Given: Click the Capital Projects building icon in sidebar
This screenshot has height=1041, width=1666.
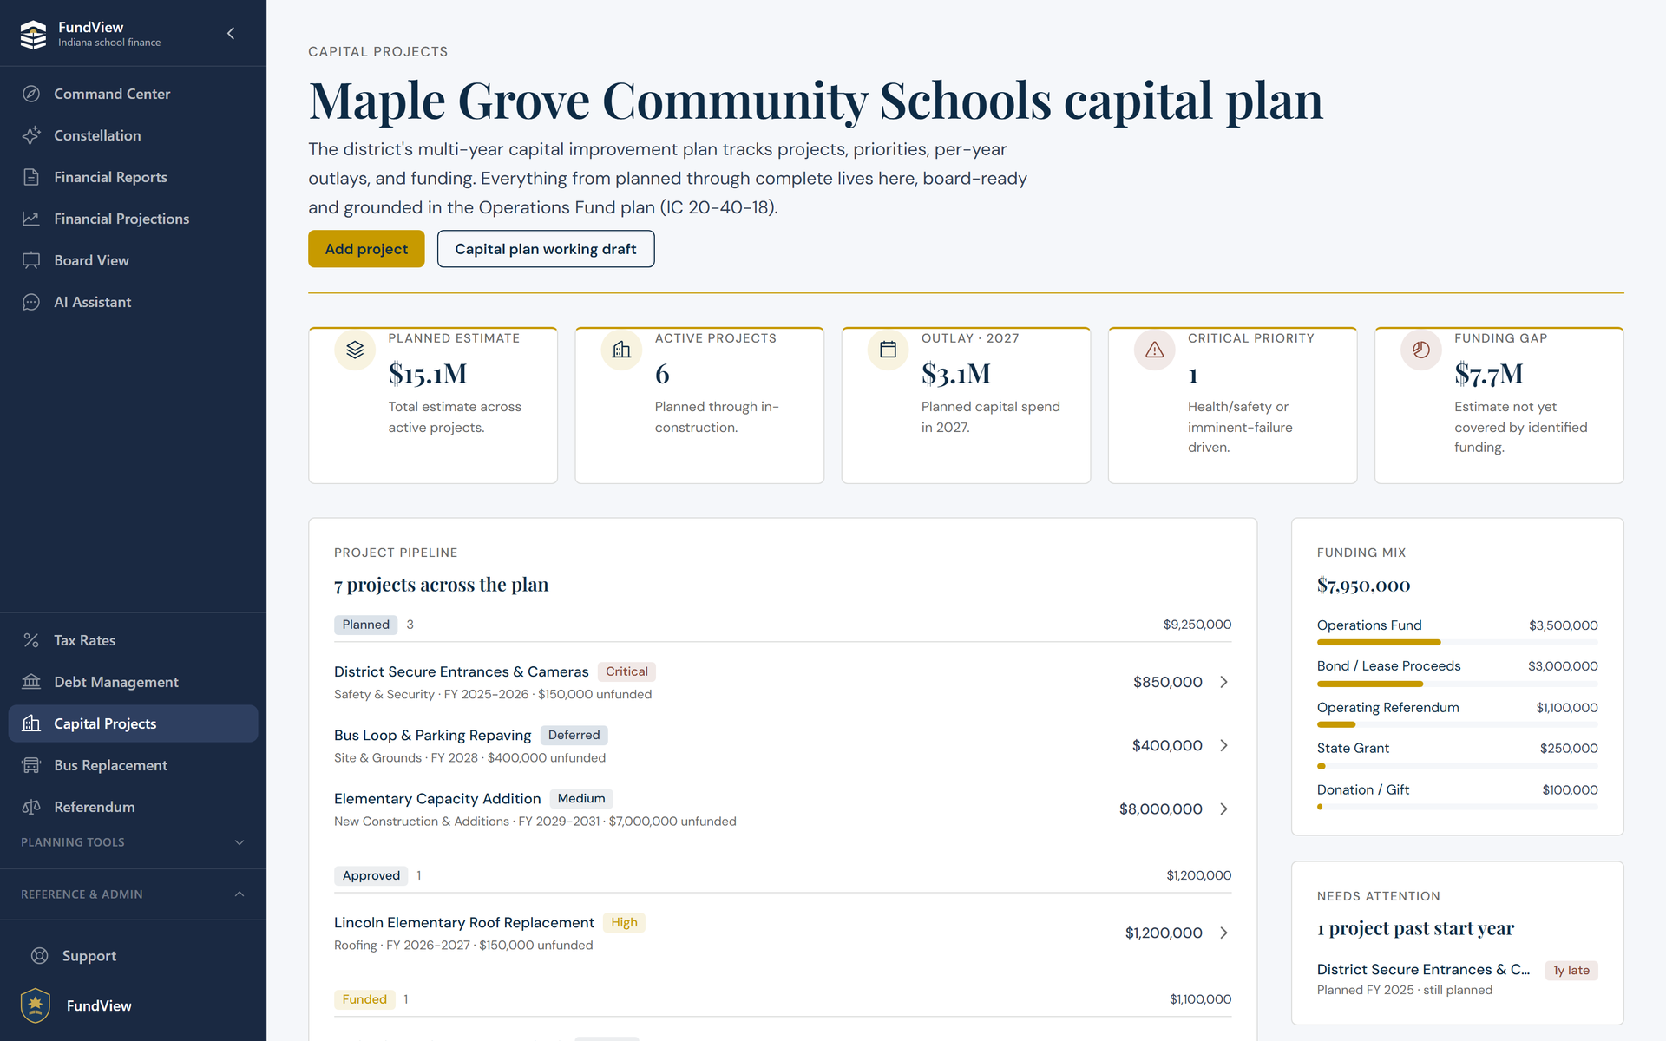Looking at the screenshot, I should click(x=31, y=723).
